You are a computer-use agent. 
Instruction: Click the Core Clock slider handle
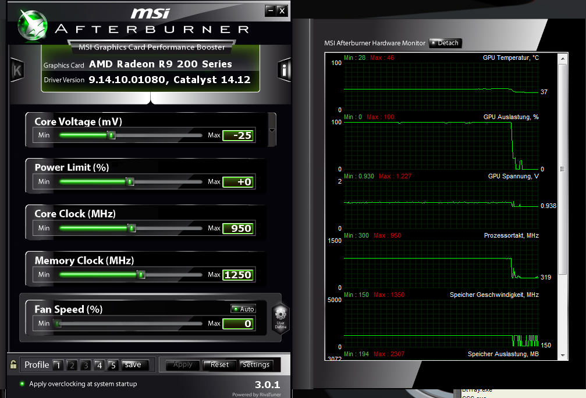pyautogui.click(x=132, y=228)
